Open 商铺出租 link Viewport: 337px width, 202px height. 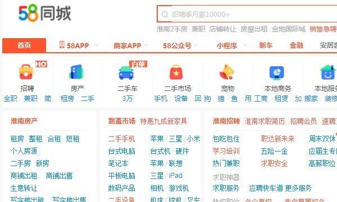click(x=24, y=176)
